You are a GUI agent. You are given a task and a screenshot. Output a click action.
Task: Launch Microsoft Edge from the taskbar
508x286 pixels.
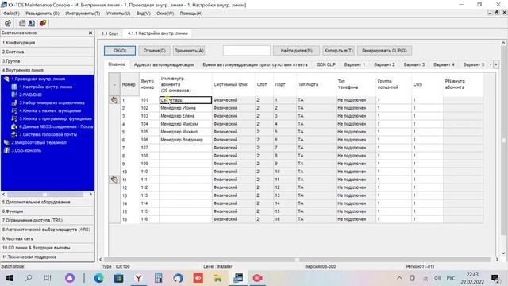tap(98, 278)
